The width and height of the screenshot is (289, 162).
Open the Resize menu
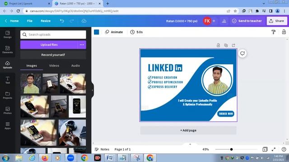tap(46, 21)
